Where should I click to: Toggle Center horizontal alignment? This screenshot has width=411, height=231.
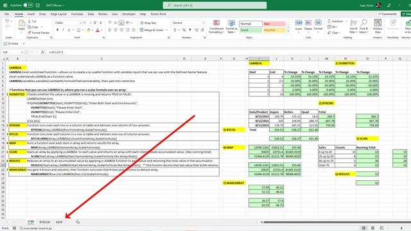point(116,30)
